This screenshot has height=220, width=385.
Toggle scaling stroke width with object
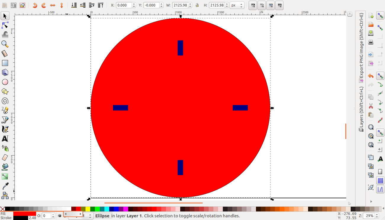[x=253, y=5]
